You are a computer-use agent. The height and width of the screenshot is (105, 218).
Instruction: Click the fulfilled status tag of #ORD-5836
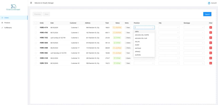[x=117, y=43]
